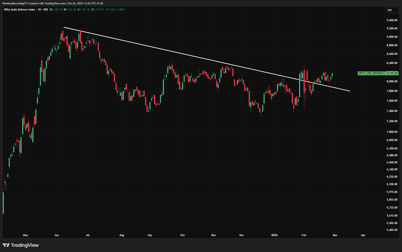
Task: Click the Sep label on time axis
Action: [150, 235]
